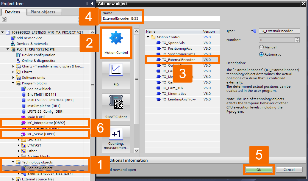
Task: Click the Type field TO_ExternalEncoder
Action: (279, 31)
